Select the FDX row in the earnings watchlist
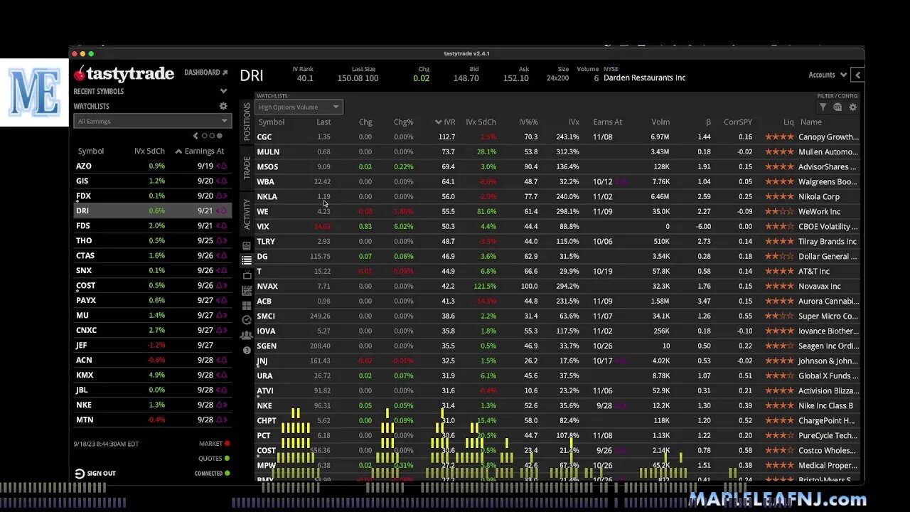This screenshot has height=512, width=910. tap(152, 196)
